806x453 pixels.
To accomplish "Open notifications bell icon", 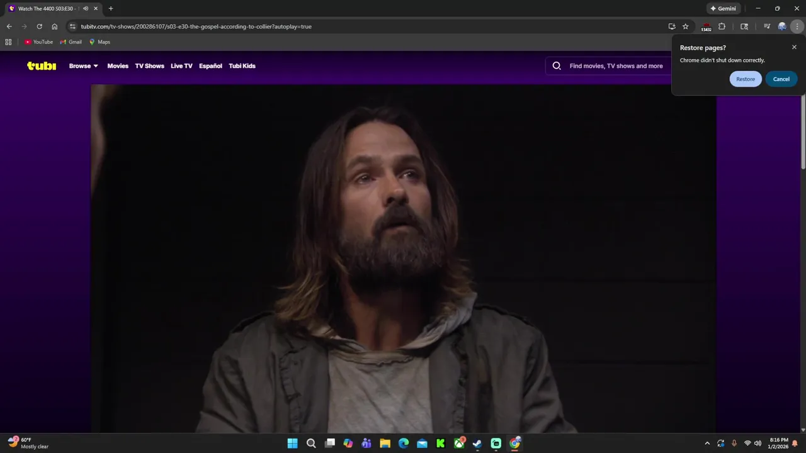I will (795, 444).
